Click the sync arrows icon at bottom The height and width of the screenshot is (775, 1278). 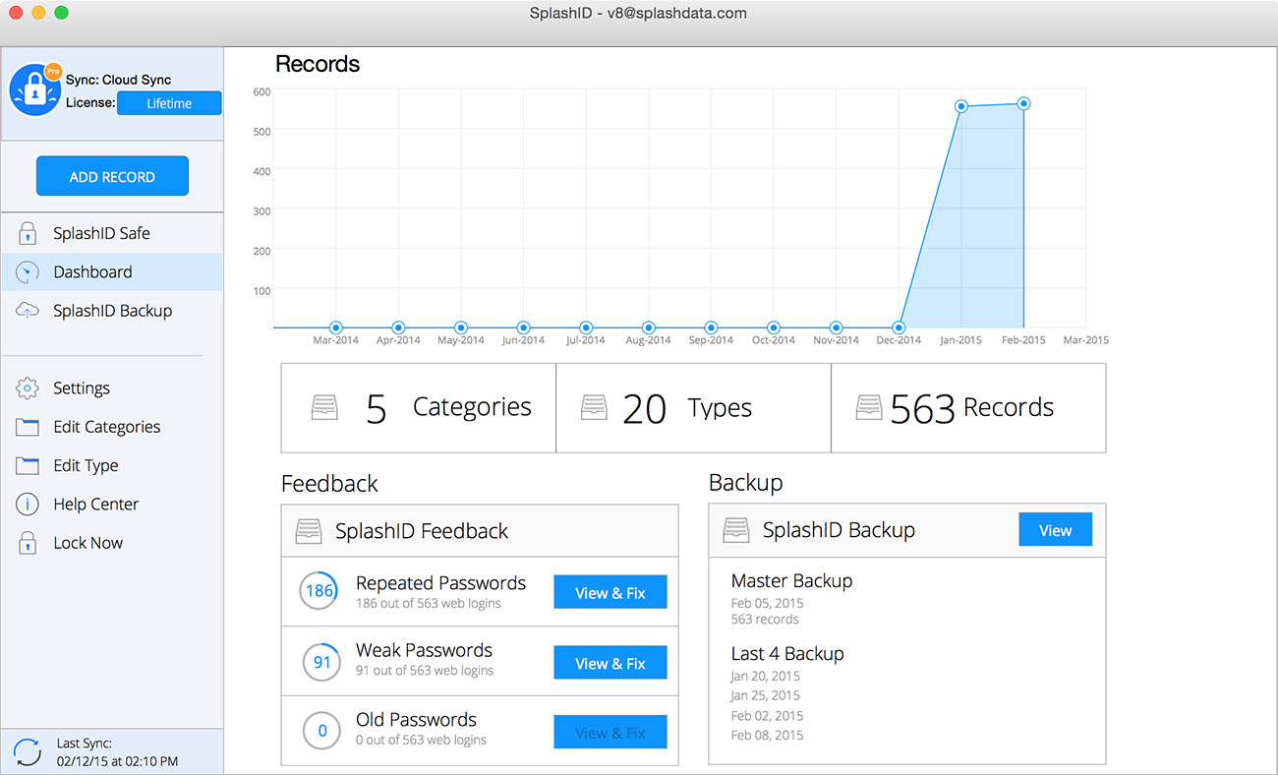point(28,752)
